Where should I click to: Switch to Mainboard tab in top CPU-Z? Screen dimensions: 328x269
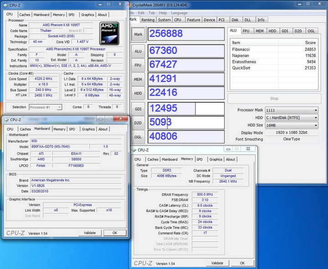(x=41, y=15)
